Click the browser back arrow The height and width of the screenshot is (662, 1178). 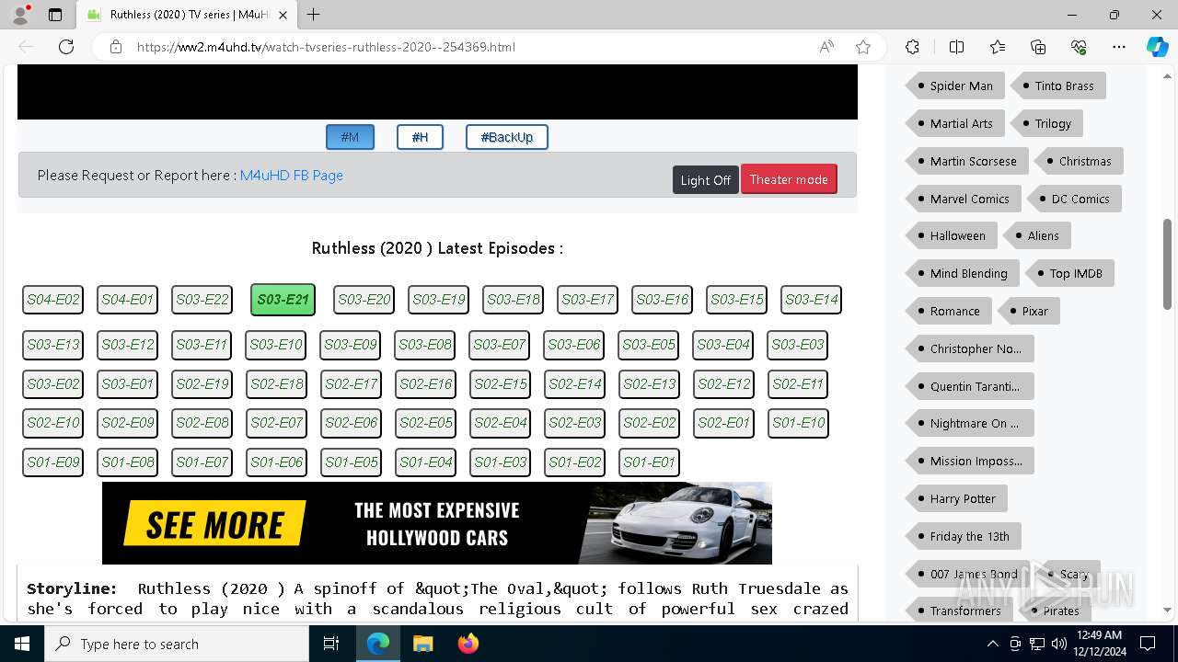coord(26,47)
